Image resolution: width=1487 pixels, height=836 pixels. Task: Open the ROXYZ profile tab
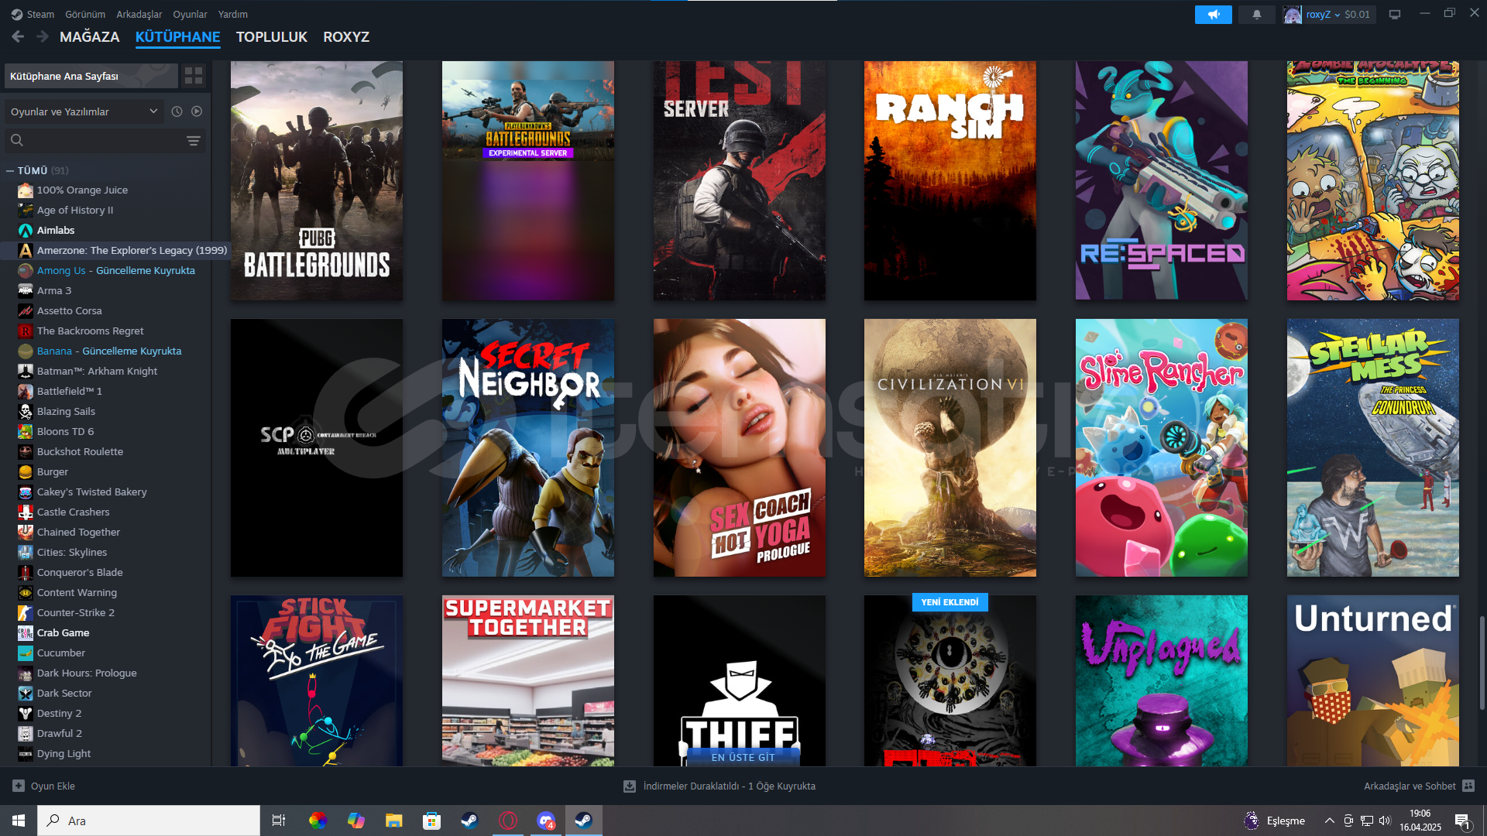(x=346, y=36)
